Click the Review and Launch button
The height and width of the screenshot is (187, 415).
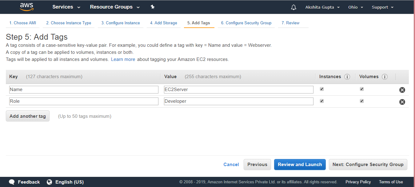(300, 165)
